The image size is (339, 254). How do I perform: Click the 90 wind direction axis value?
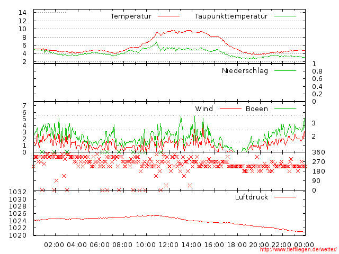tap(316, 181)
